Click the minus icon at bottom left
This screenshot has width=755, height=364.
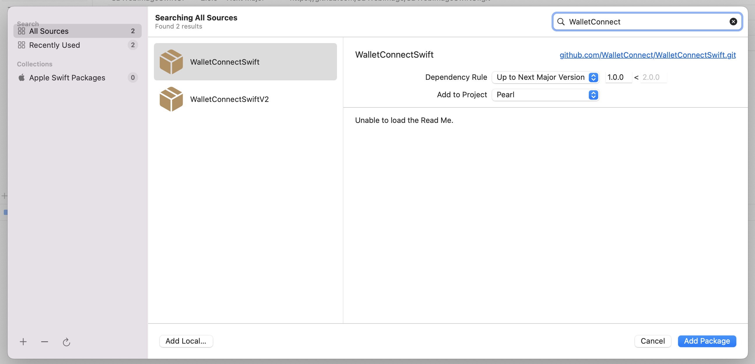pos(44,342)
